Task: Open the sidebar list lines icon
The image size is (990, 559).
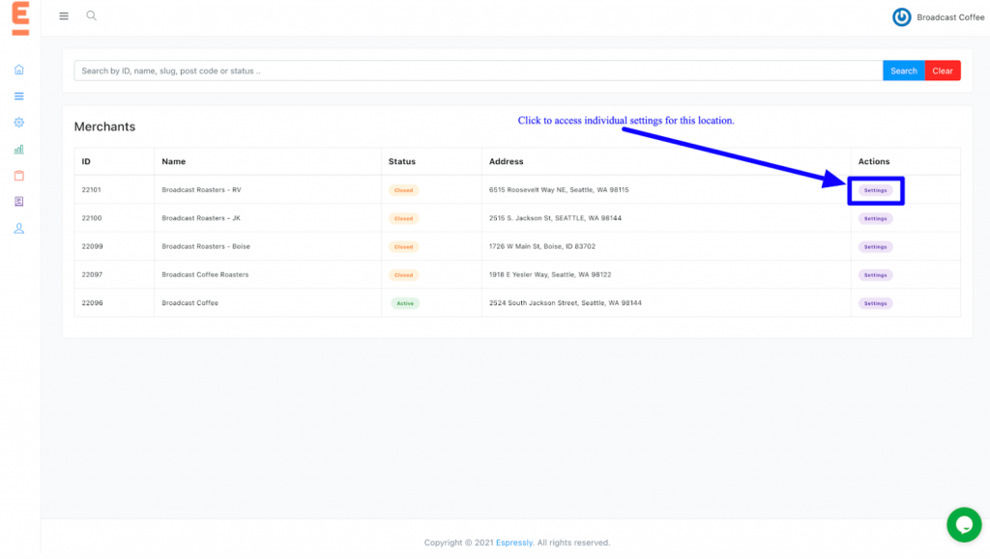Action: (19, 97)
